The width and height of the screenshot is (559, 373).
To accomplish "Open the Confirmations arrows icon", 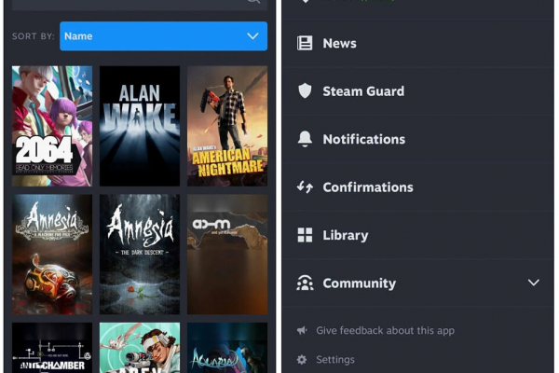I will [x=305, y=186].
